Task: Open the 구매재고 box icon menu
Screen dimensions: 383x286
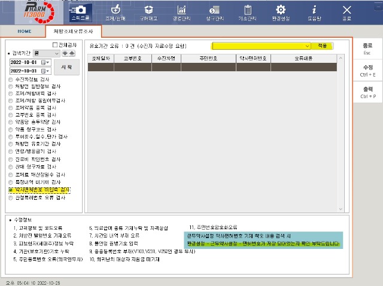Action: coord(148,13)
